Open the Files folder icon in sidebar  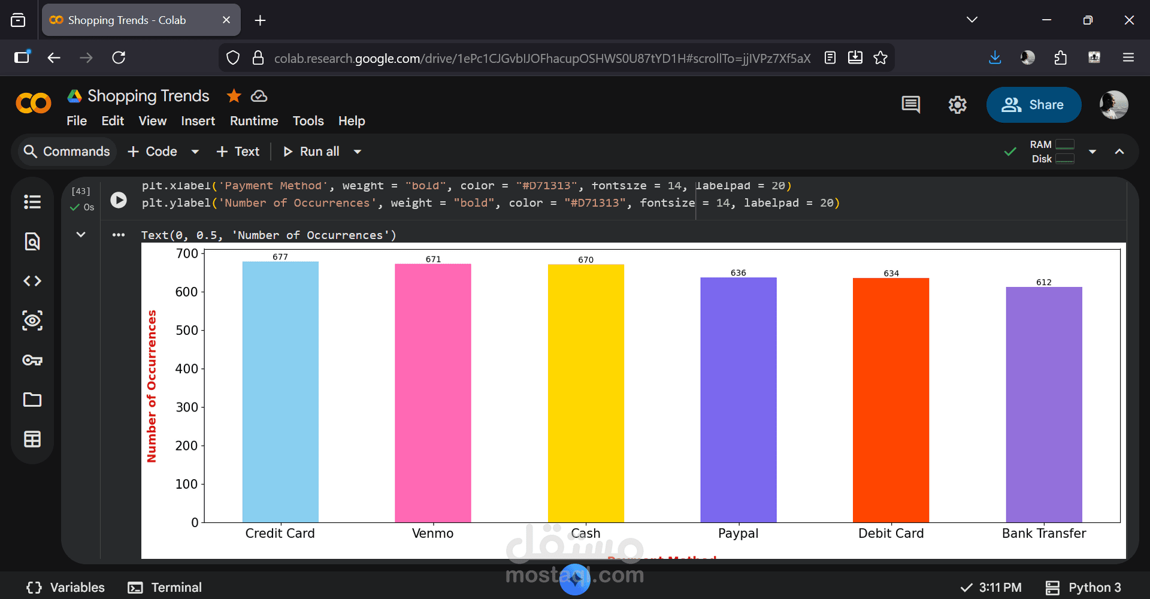click(32, 400)
